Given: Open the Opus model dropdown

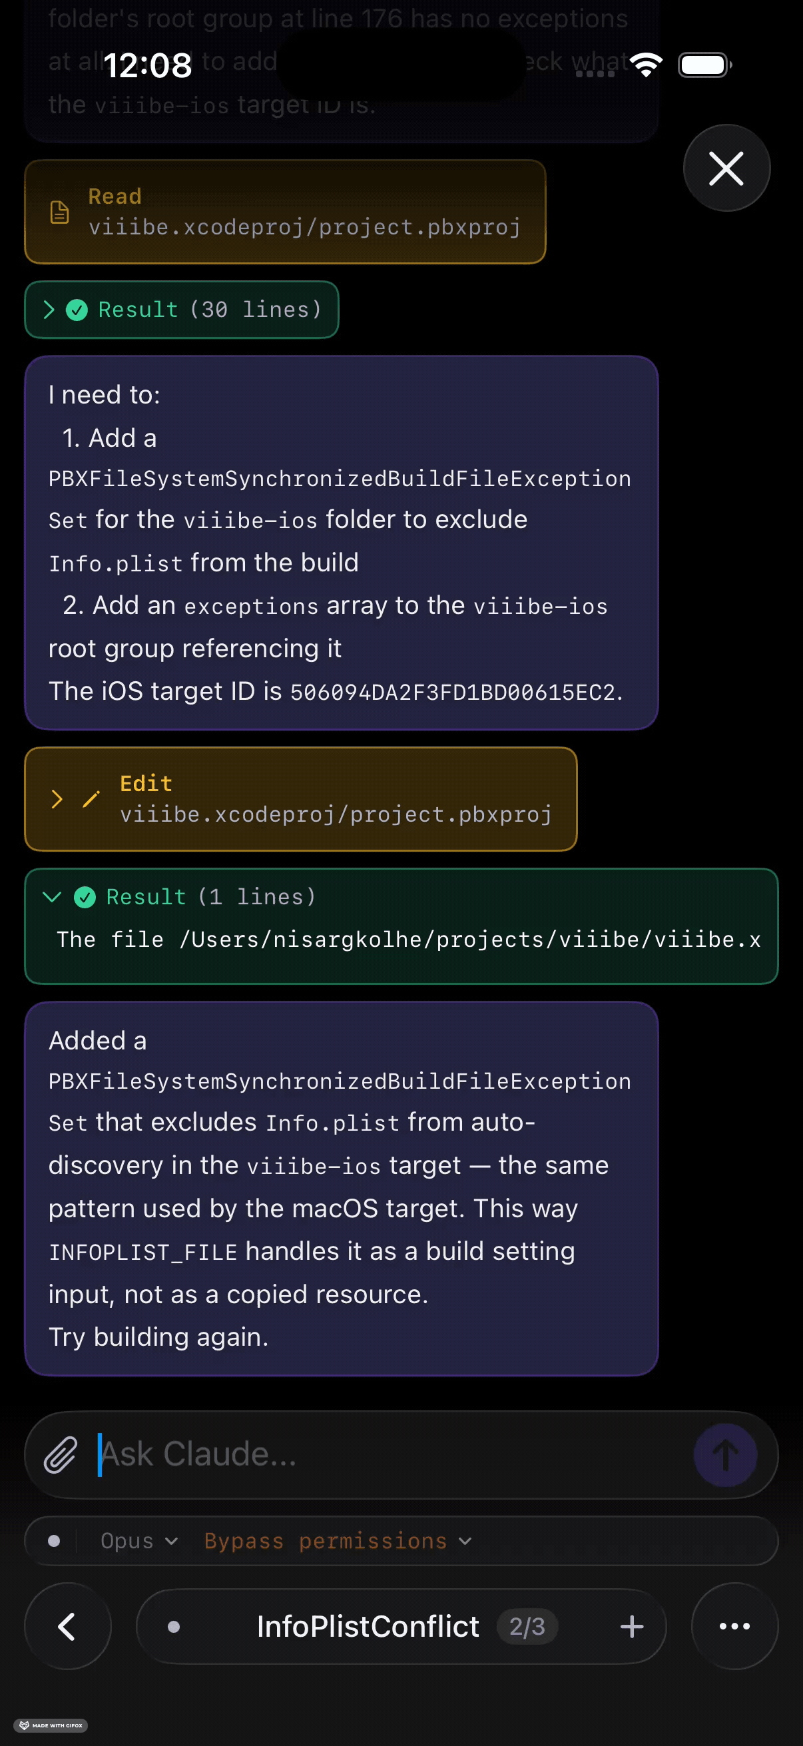Looking at the screenshot, I should coord(139,1541).
